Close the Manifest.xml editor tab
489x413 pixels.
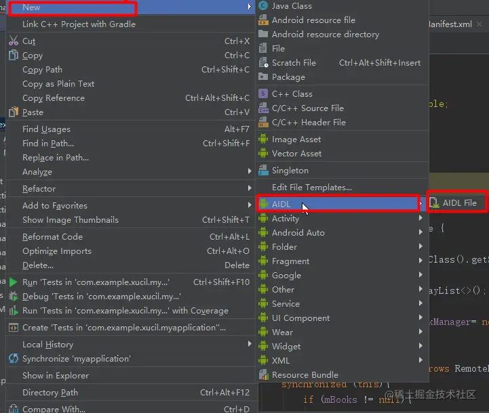tap(480, 24)
